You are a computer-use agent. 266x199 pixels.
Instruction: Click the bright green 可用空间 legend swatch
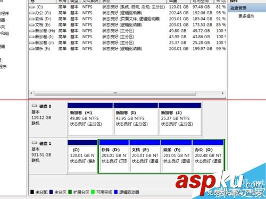pos(93,192)
